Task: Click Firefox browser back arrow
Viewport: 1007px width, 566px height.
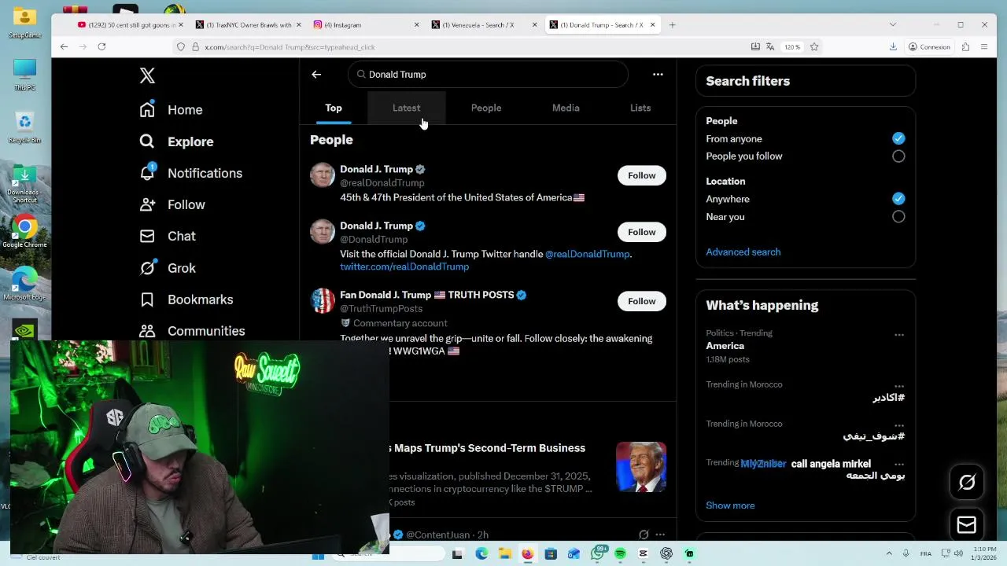Action: [64, 47]
